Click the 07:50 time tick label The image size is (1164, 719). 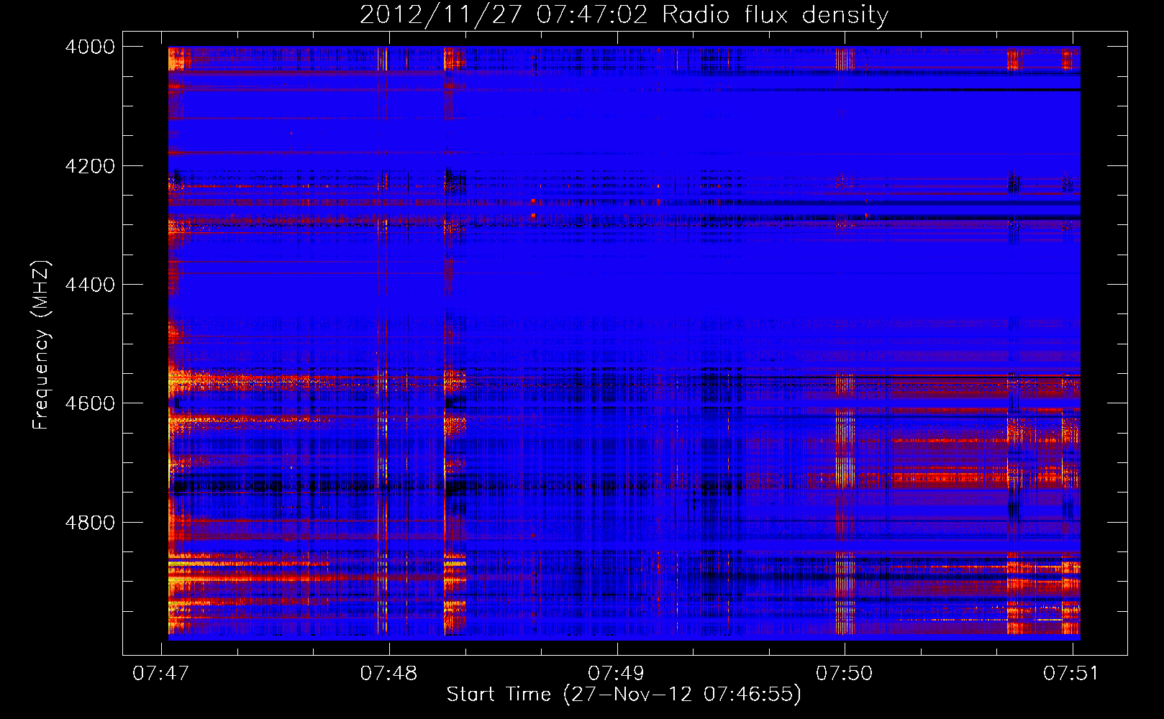tap(845, 673)
